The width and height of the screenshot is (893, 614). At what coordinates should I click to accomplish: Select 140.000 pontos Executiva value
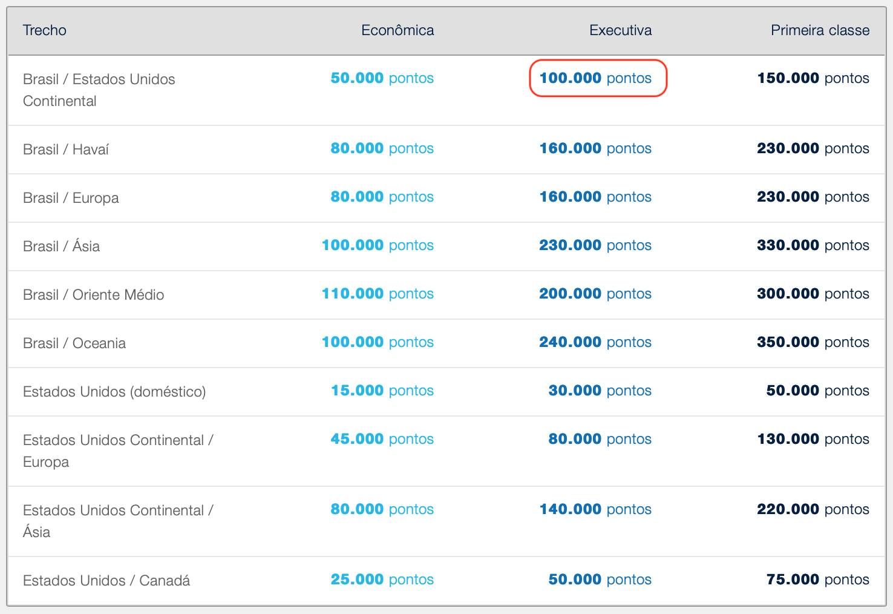595,509
